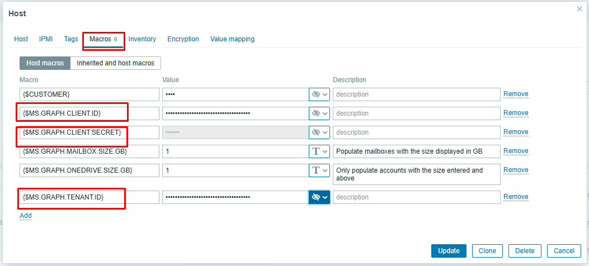Show Inherited and host macros
This screenshot has height=266, width=589.
point(115,63)
